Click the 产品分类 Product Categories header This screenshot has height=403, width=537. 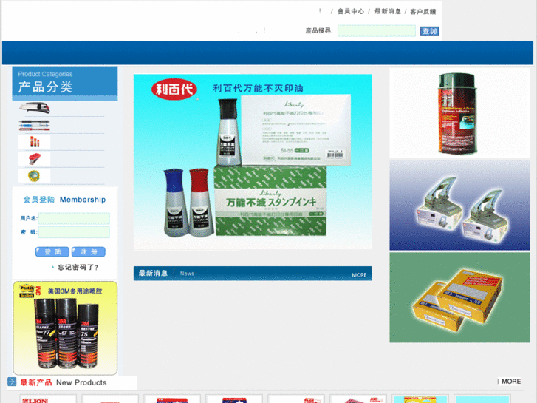[65, 83]
